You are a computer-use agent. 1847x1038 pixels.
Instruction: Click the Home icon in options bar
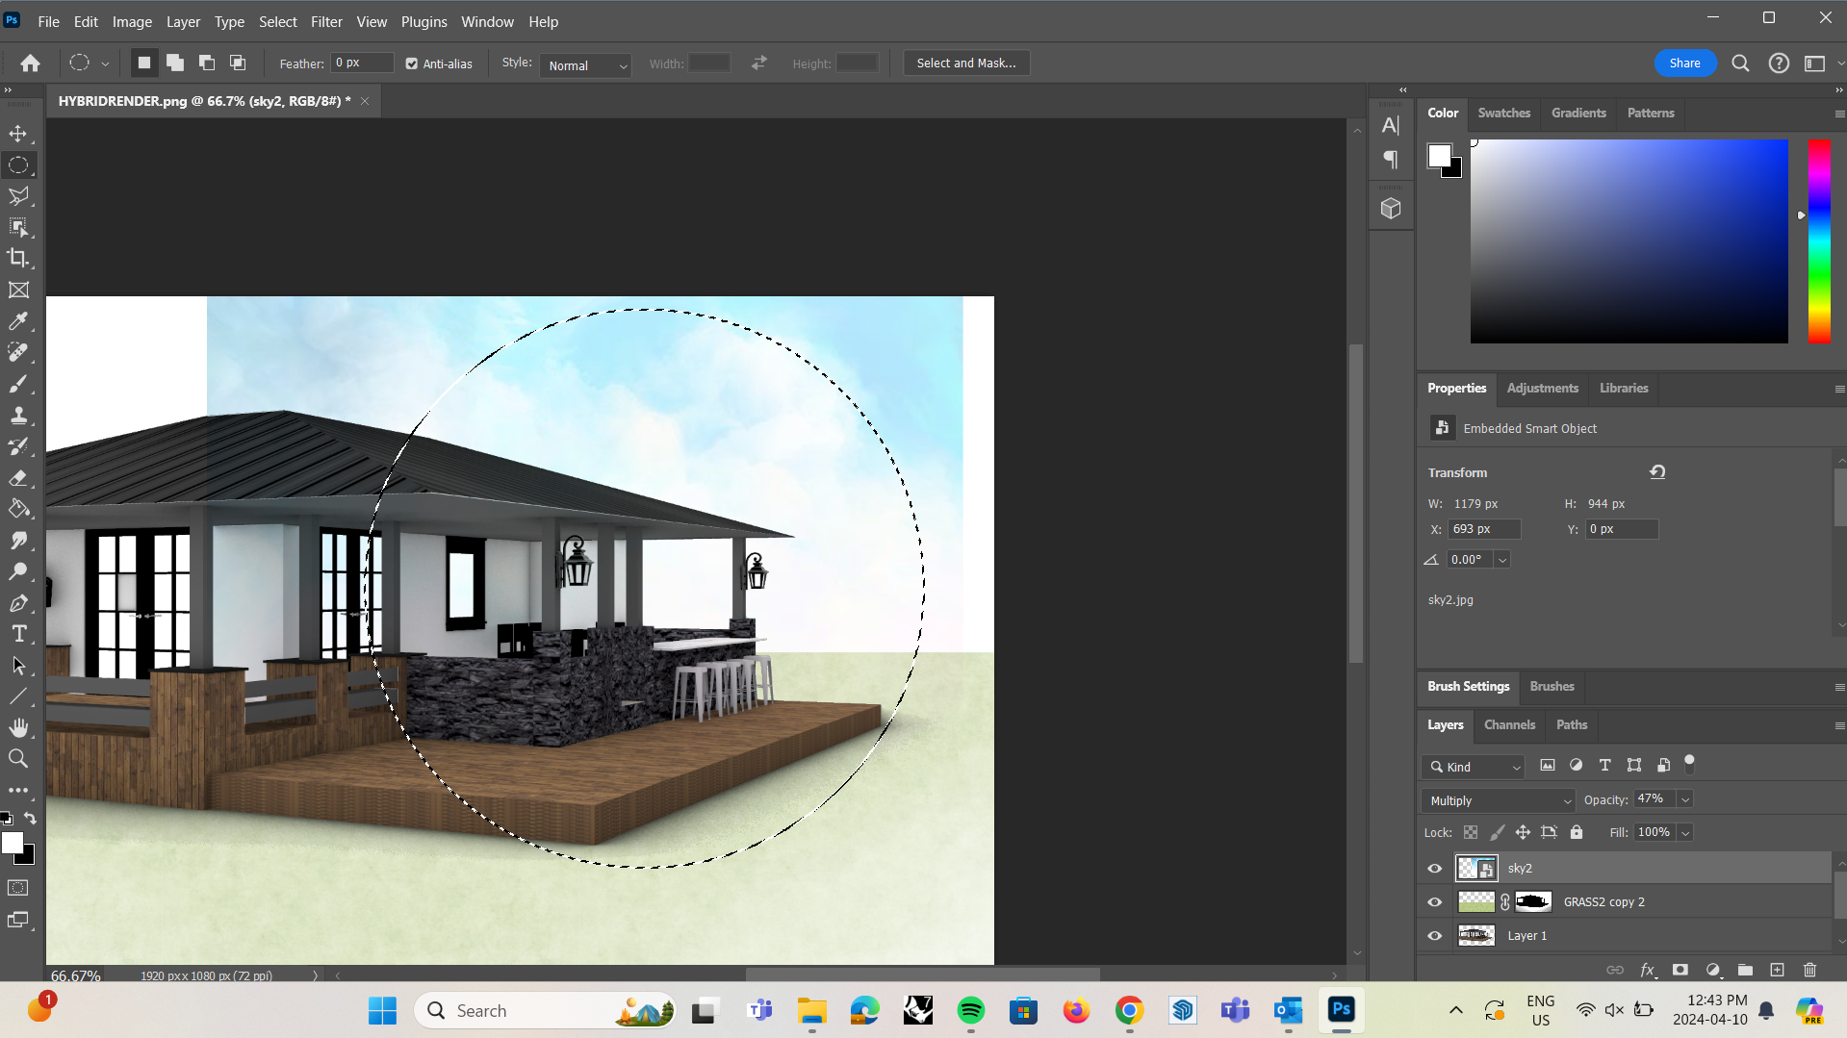coord(30,63)
